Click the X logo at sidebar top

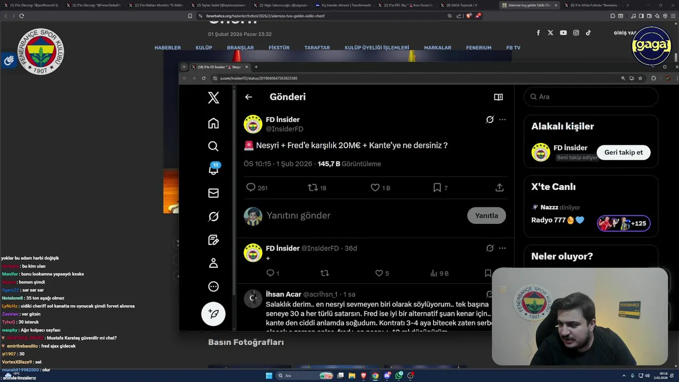pos(213,98)
